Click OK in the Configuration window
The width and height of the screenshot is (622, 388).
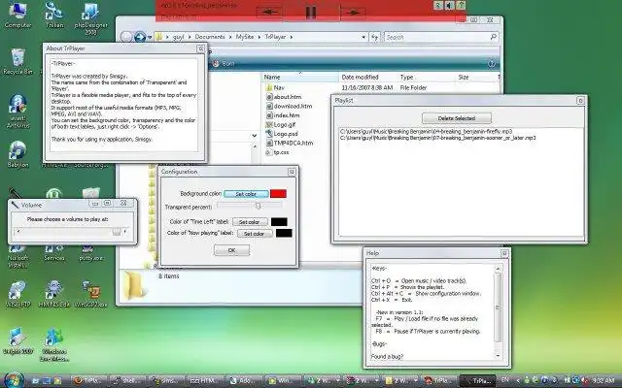click(231, 250)
